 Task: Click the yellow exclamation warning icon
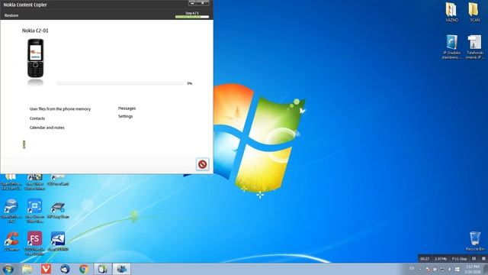[x=24, y=144]
